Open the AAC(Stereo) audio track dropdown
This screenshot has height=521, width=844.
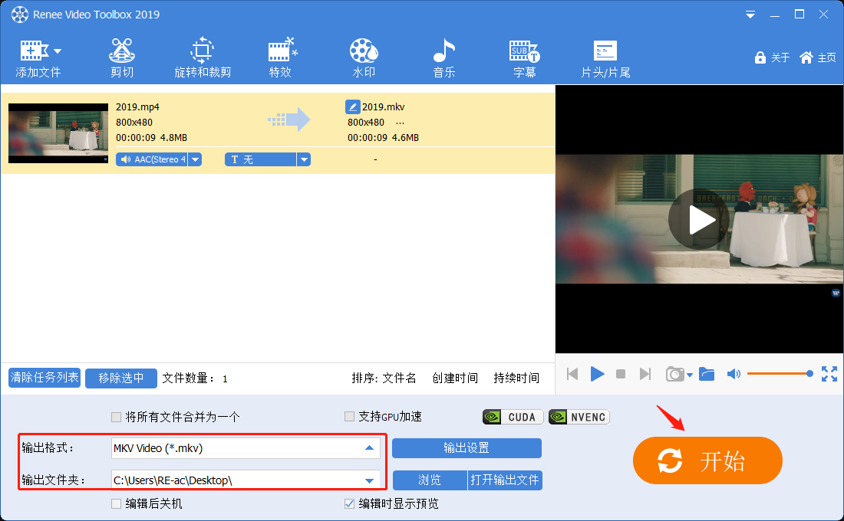[x=195, y=159]
